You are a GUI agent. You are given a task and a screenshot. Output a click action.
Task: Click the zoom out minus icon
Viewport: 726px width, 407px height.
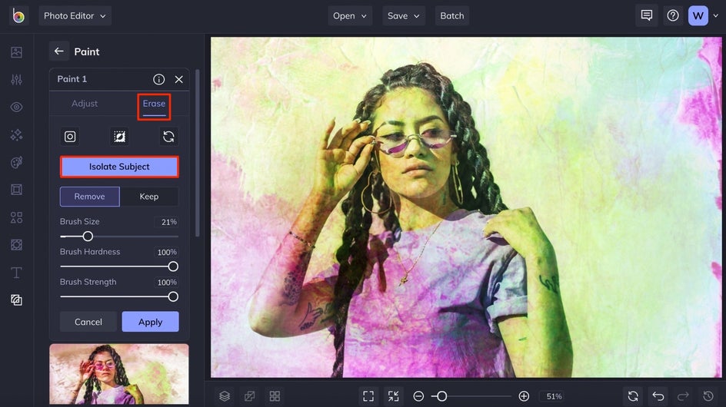coord(418,396)
